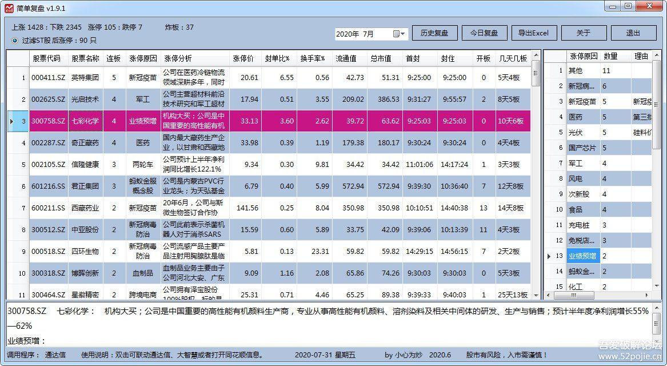Screen dimensions: 667x366
Task: Select 其他 in the reasons list
Action: [584, 71]
